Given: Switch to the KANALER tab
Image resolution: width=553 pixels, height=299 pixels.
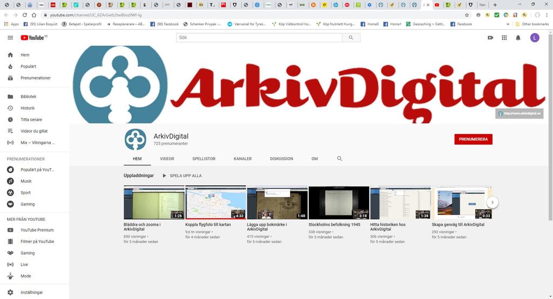Looking at the screenshot, I should [242, 158].
